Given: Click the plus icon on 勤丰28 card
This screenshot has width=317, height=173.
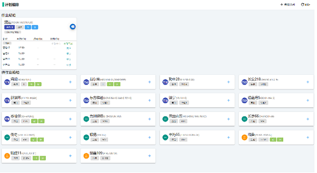Looking at the screenshot, I should [x=228, y=82].
